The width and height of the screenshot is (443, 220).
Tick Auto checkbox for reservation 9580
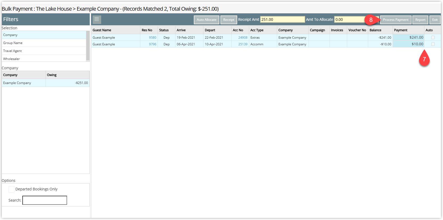433,38
